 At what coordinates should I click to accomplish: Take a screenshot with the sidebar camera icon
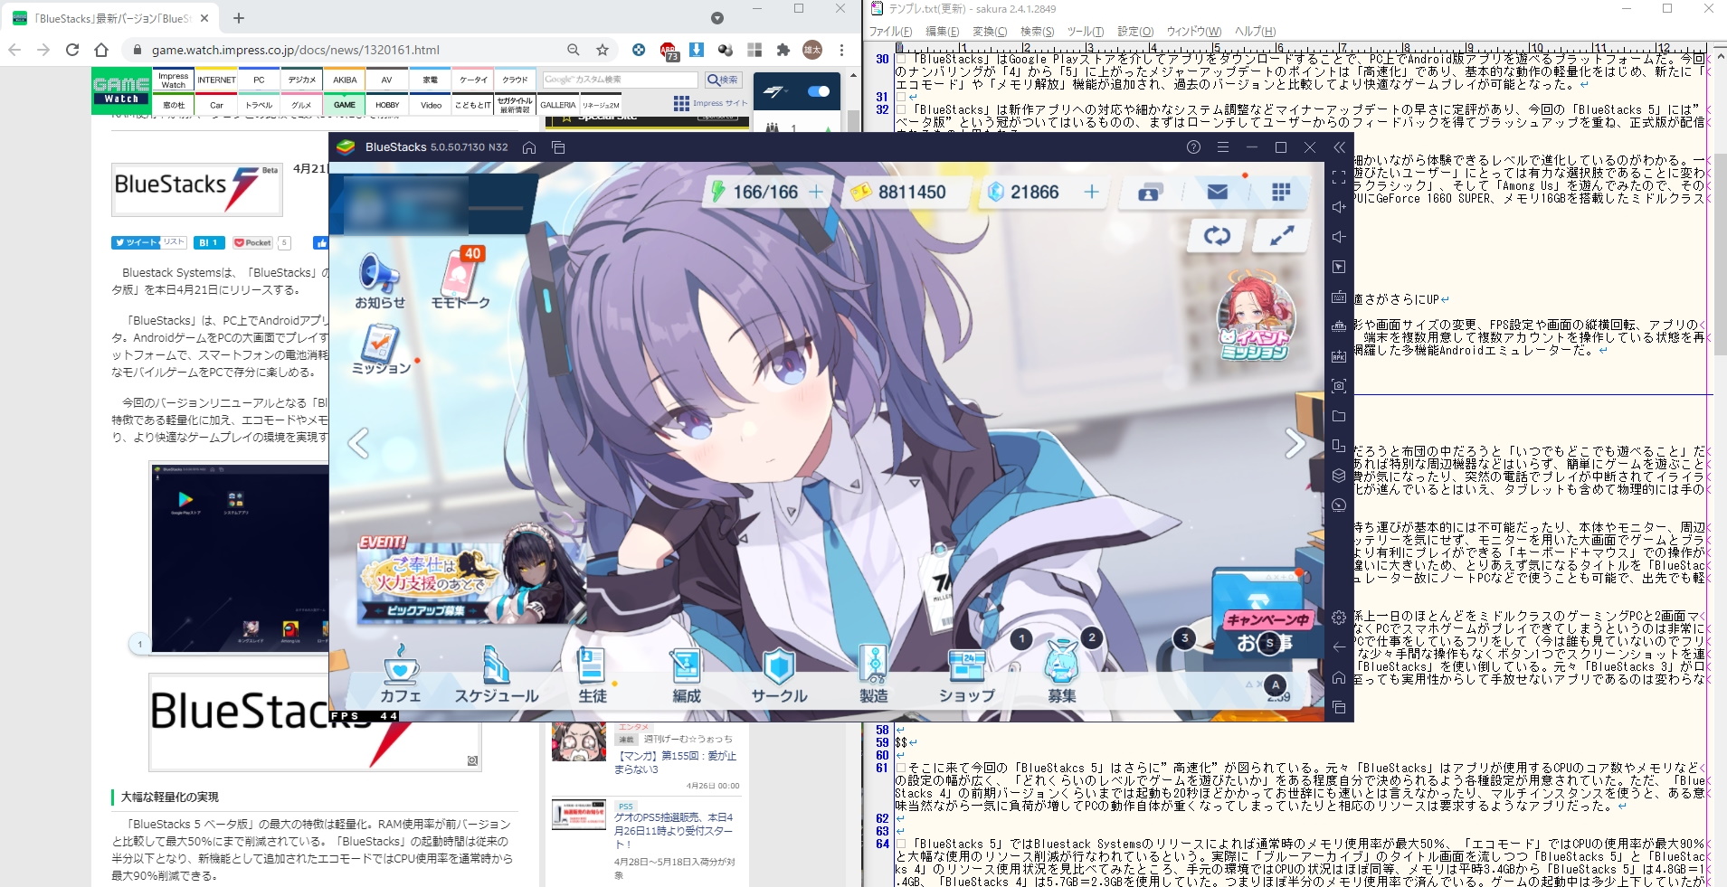coord(1340,385)
